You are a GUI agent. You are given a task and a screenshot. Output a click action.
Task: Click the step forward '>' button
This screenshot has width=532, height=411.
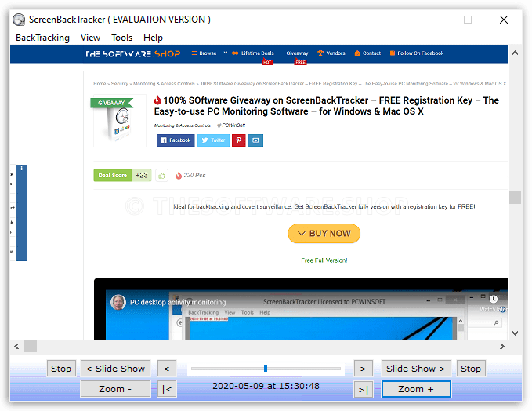pos(363,369)
